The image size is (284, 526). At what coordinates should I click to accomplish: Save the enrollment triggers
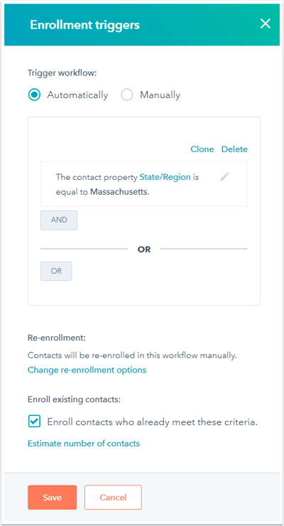point(53,497)
